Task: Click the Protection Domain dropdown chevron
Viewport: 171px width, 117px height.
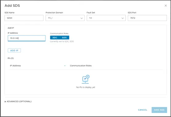Action: [x=81, y=18]
